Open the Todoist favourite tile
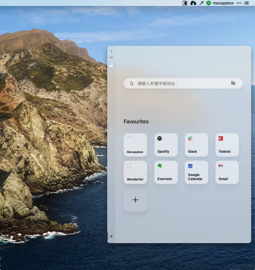The width and height of the screenshot is (255, 270). [x=227, y=145]
